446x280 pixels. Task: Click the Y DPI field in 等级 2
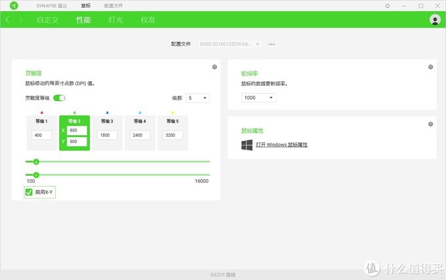tap(77, 142)
